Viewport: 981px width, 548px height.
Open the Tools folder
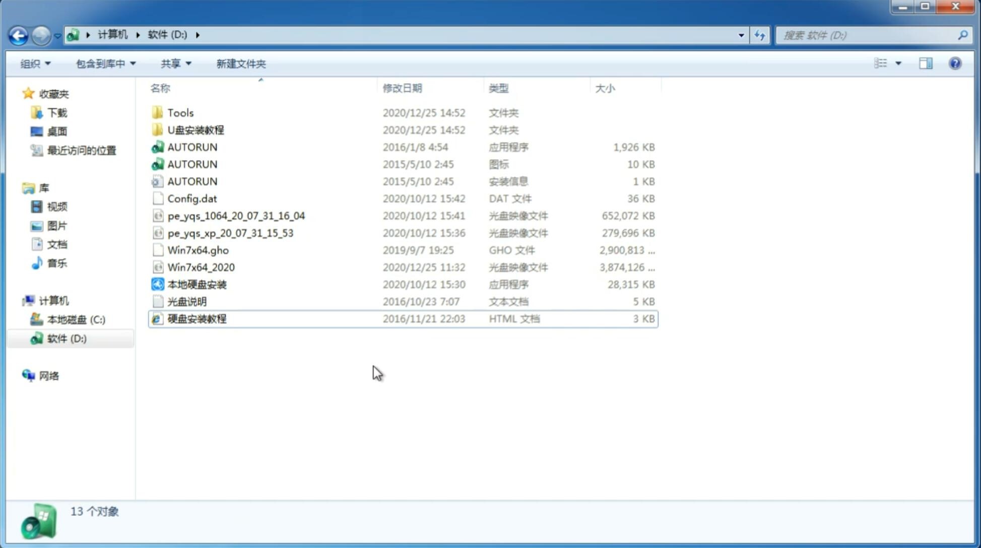coord(180,112)
